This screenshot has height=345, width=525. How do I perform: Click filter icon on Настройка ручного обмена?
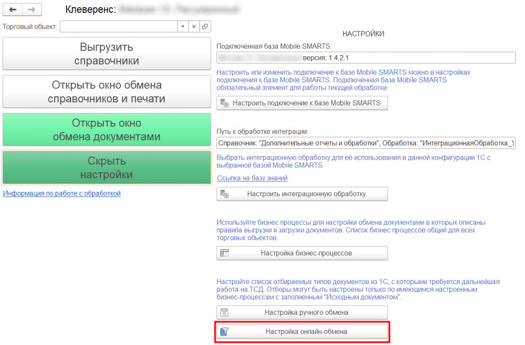(x=225, y=312)
